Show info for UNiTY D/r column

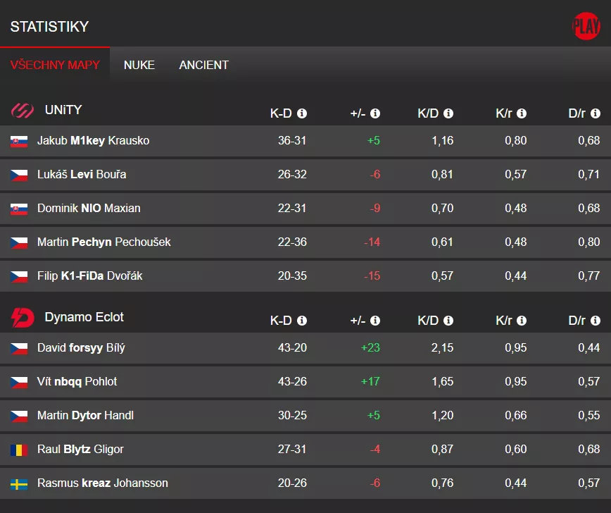[596, 113]
